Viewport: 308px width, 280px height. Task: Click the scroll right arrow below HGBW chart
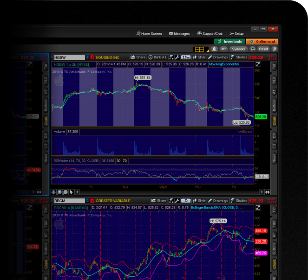tap(262, 192)
